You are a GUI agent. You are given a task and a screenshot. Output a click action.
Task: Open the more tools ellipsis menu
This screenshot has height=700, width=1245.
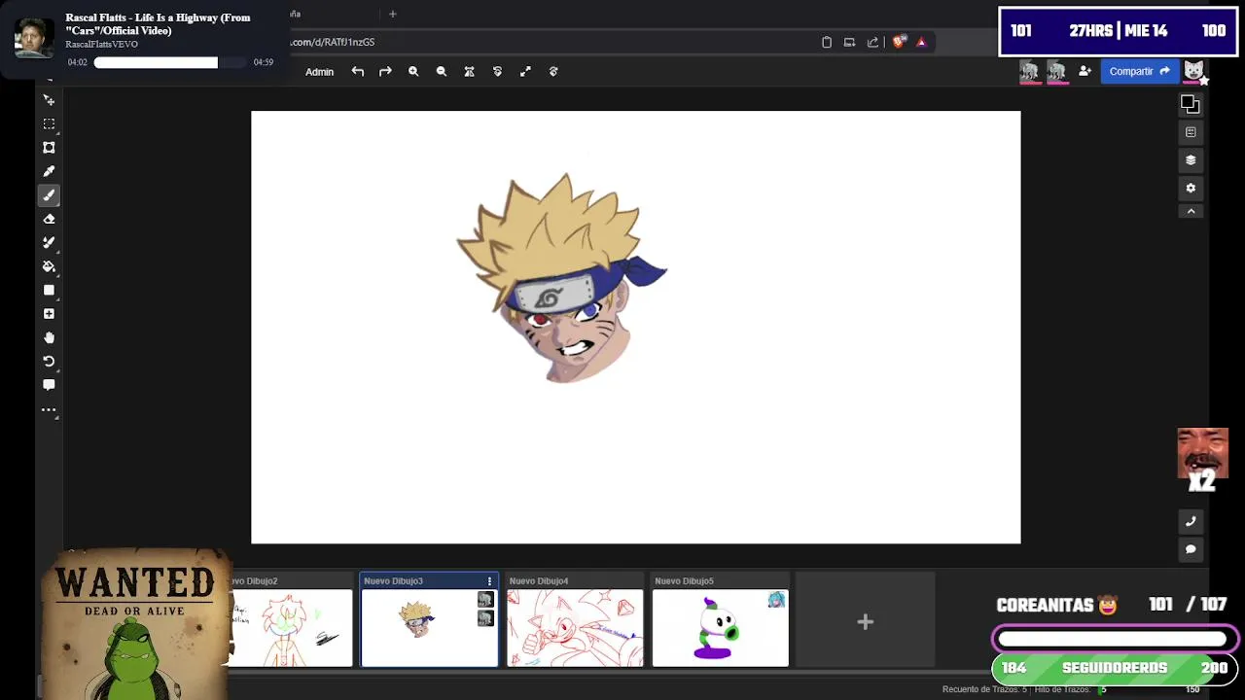click(x=49, y=409)
